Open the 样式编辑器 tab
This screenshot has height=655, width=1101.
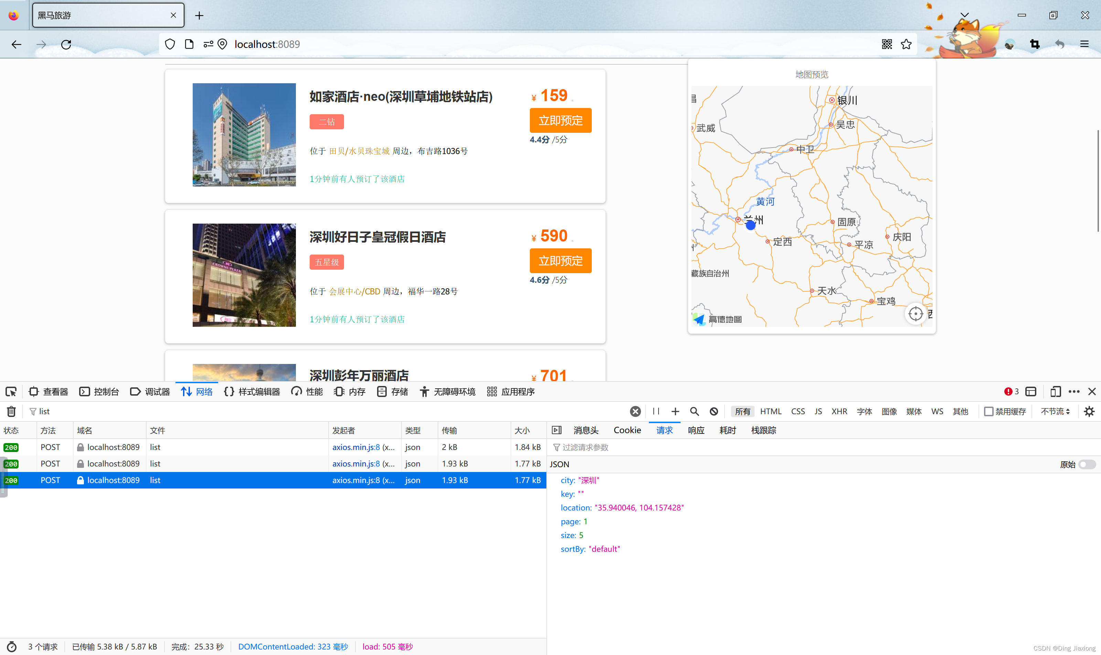coord(252,391)
